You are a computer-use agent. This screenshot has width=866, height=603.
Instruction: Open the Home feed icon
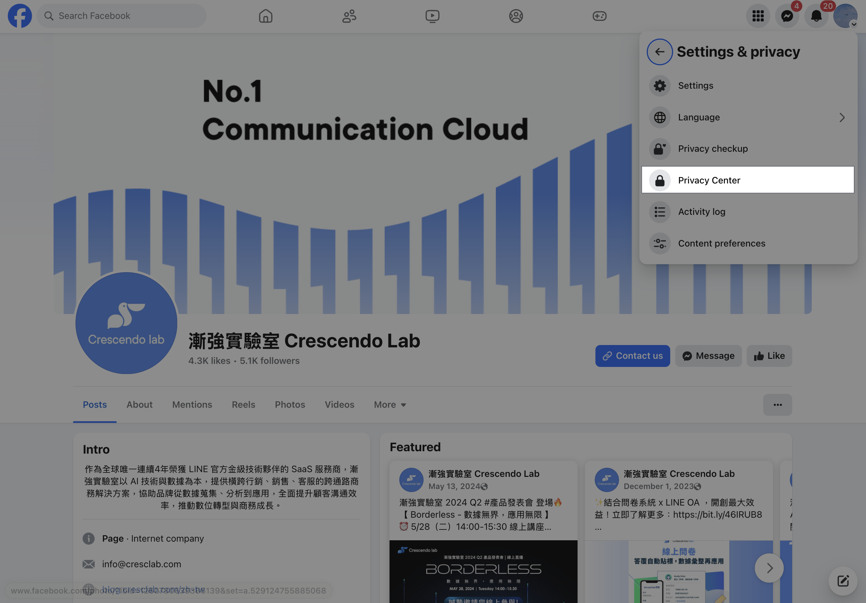coord(266,16)
